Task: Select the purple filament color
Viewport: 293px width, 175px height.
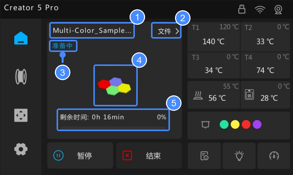Action: [257, 124]
